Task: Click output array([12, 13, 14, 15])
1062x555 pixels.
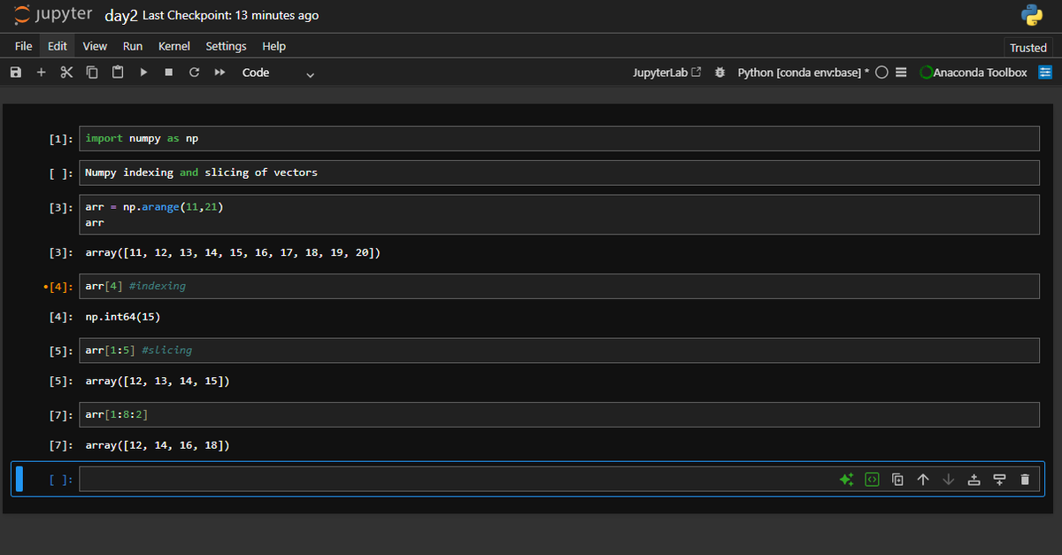Action: pos(158,382)
